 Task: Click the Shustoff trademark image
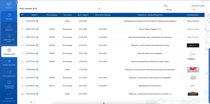(x=193, y=94)
